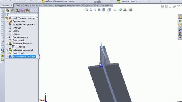This screenshot has height=102, width=182.
Task: Open View Orientation dropdown arrow
Action: click(106, 10)
